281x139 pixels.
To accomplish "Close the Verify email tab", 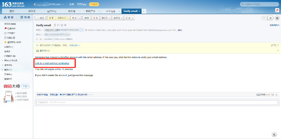I will coord(139,11).
